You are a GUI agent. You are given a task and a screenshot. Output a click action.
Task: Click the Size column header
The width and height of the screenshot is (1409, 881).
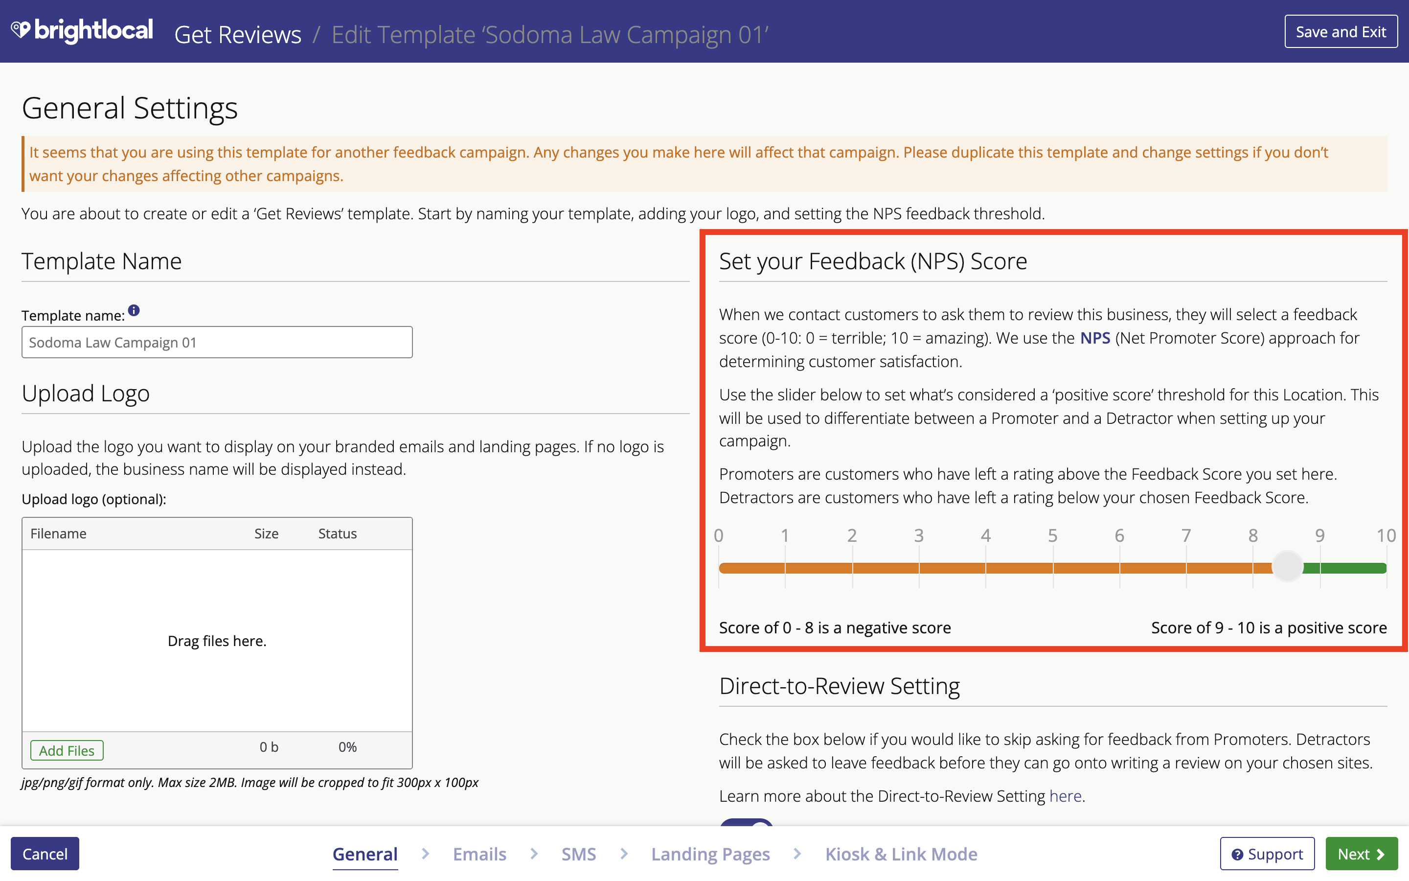coord(266,533)
